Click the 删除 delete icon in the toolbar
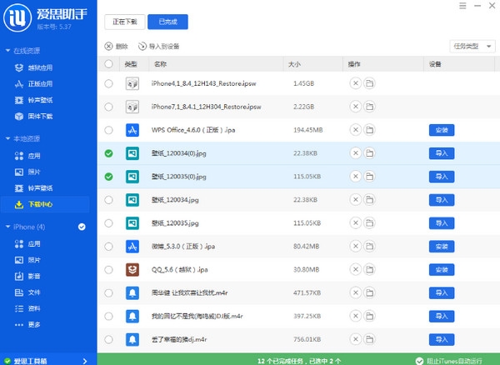This screenshot has width=500, height=365. click(116, 46)
